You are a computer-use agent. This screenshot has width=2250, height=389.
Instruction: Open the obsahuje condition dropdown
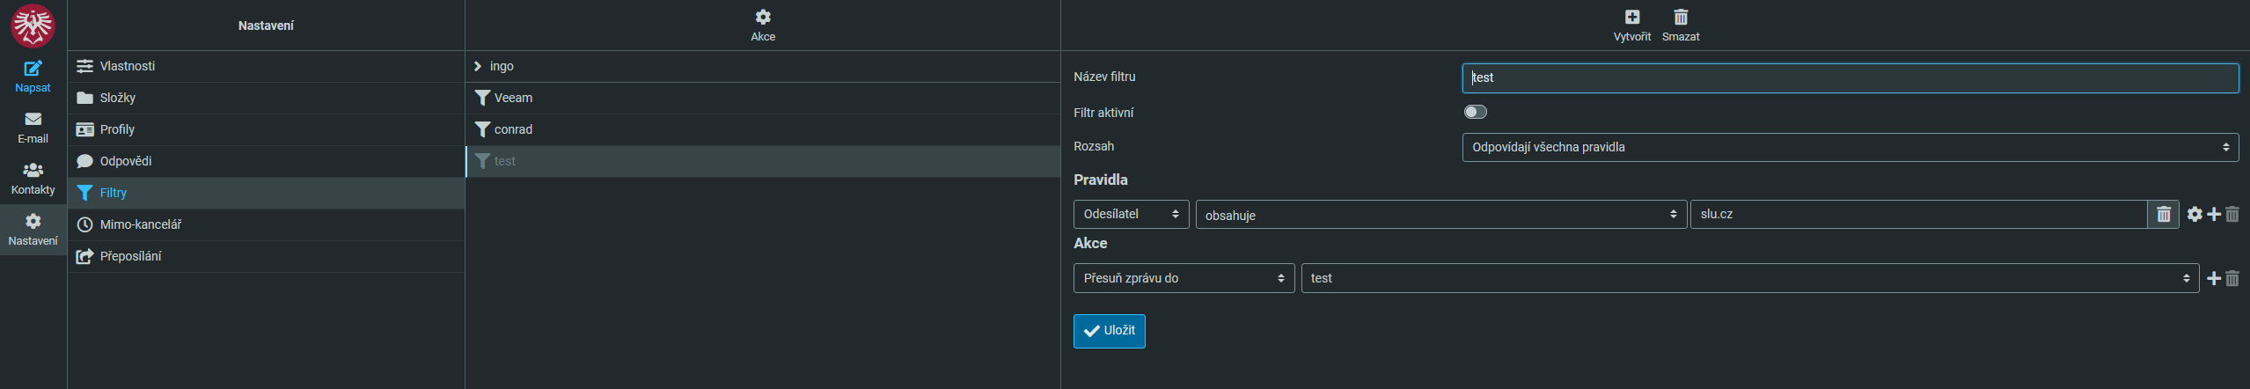click(1440, 215)
